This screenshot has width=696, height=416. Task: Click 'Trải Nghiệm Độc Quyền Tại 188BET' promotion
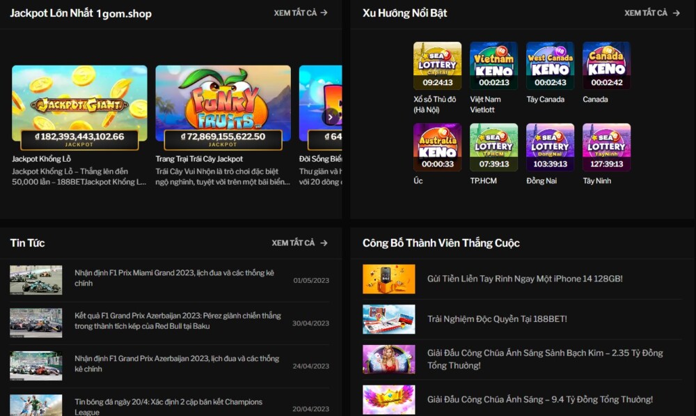[497, 319]
